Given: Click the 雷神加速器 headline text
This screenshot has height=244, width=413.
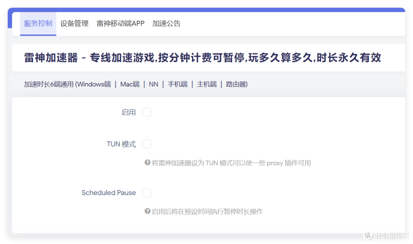Looking at the screenshot, I should pyautogui.click(x=202, y=58).
